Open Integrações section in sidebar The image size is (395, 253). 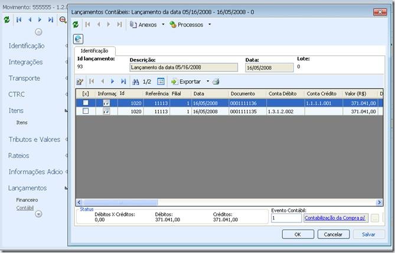click(26, 62)
